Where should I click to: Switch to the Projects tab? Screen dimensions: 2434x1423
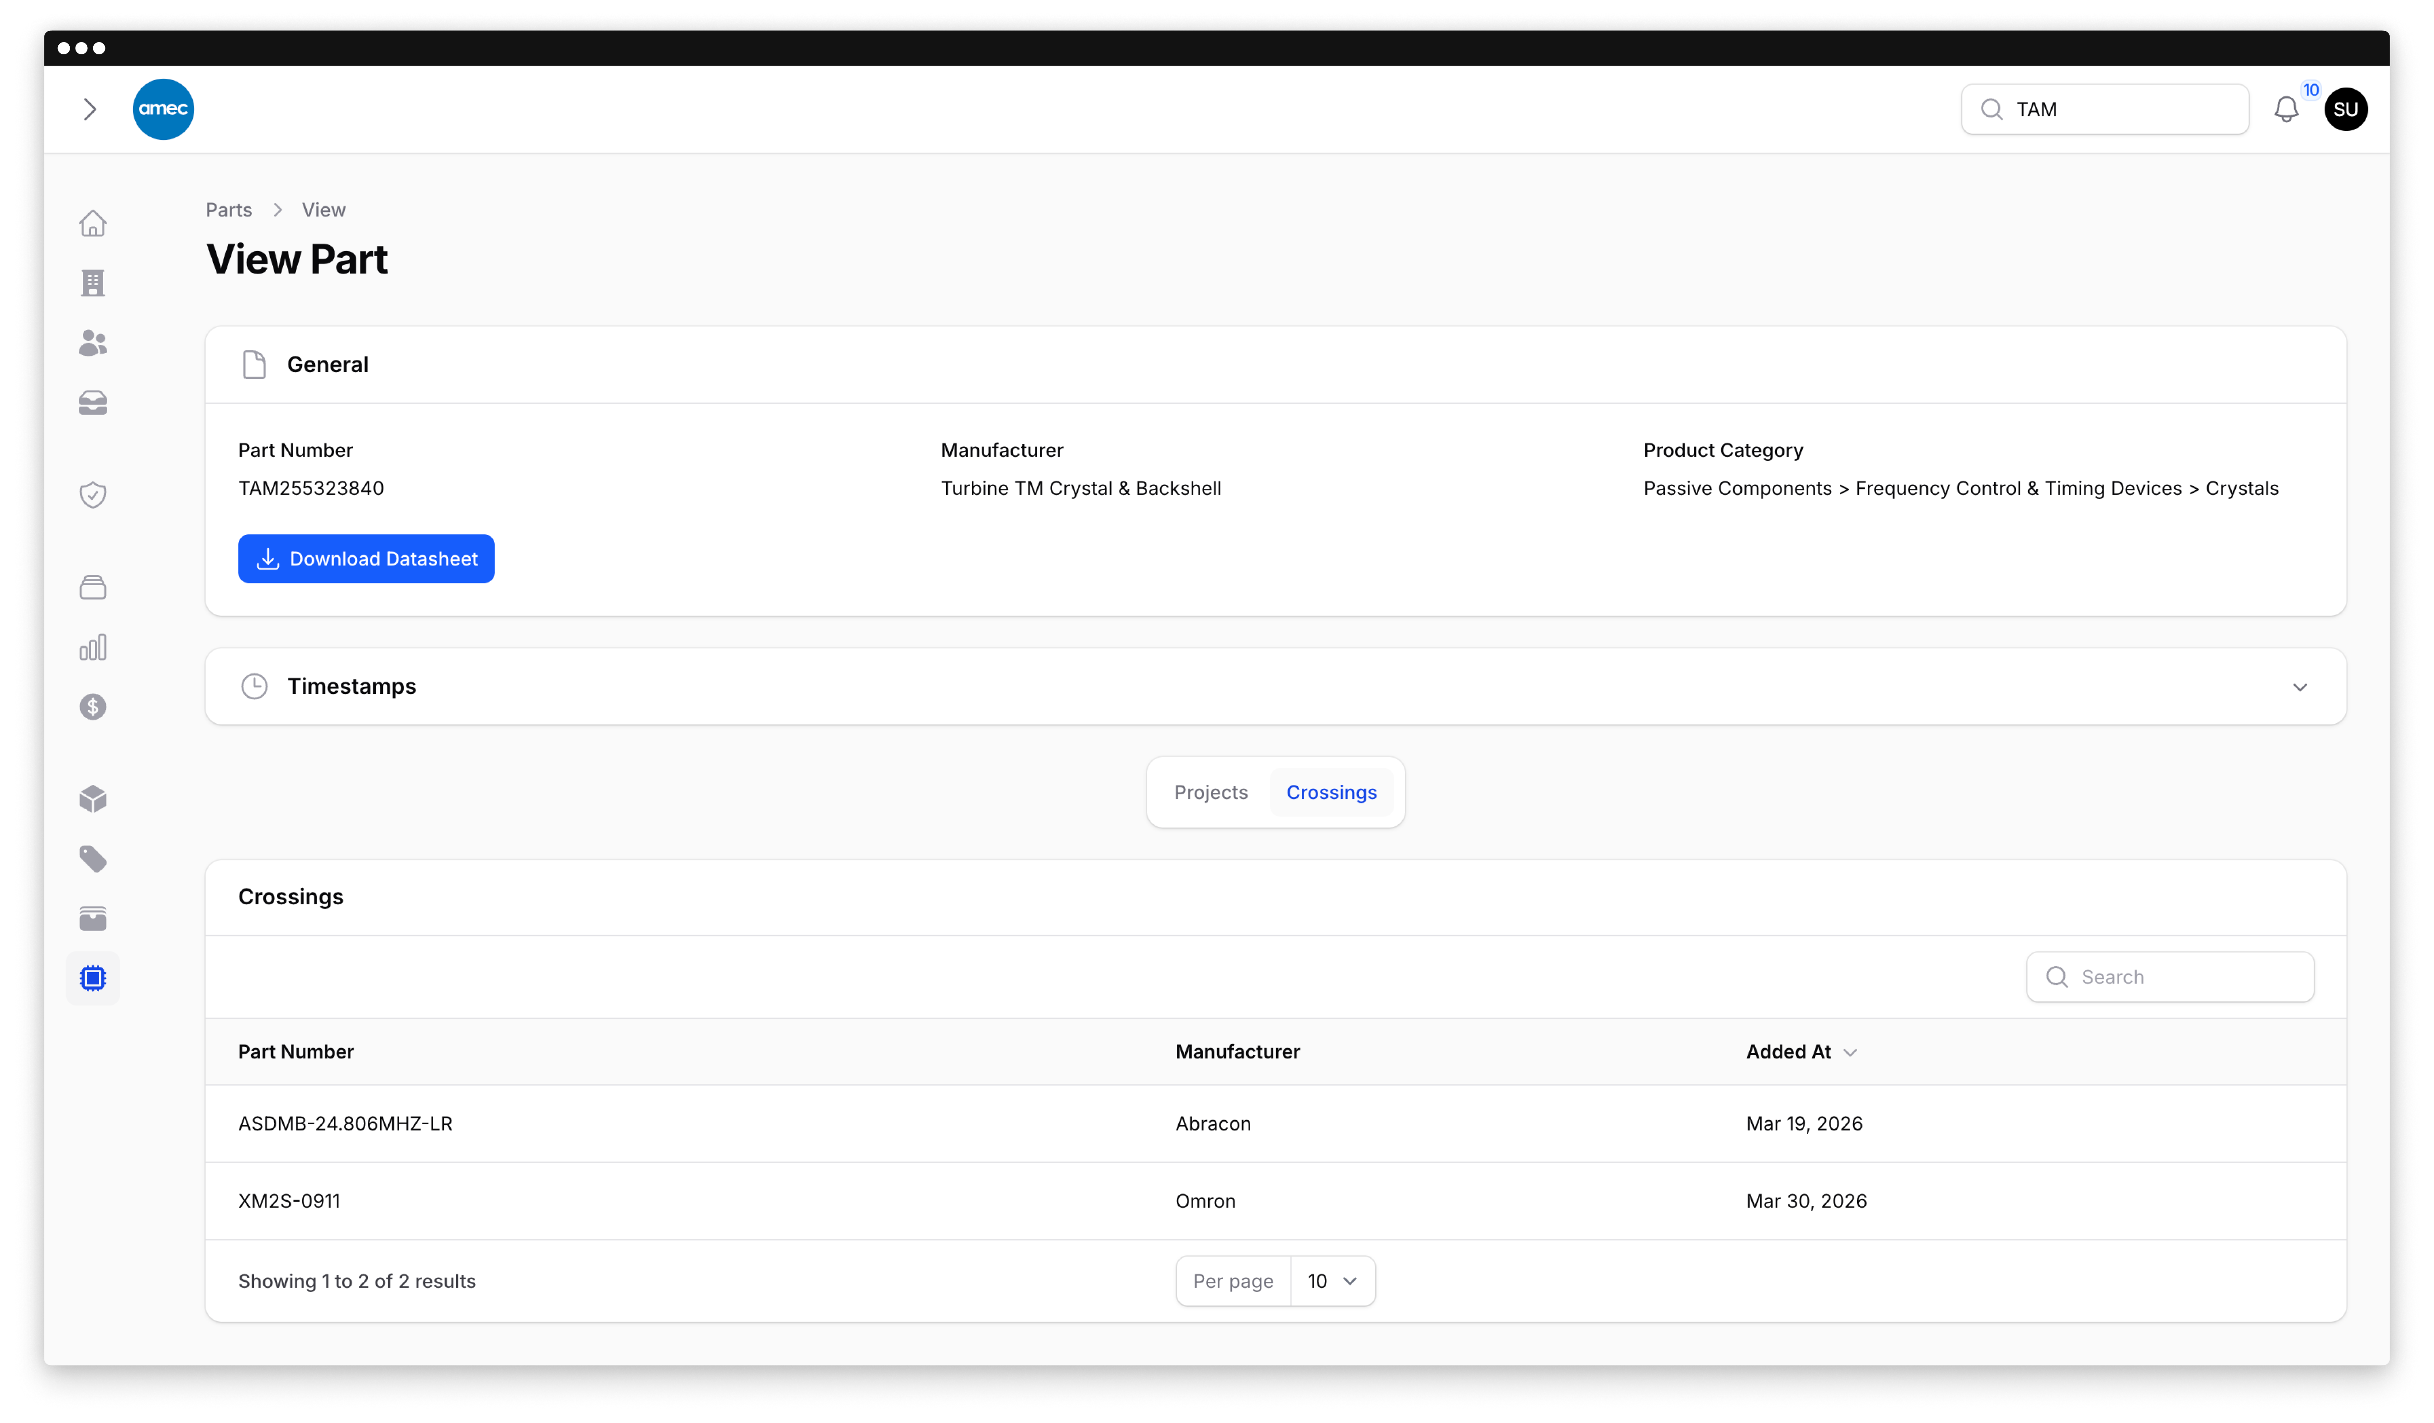1210,792
